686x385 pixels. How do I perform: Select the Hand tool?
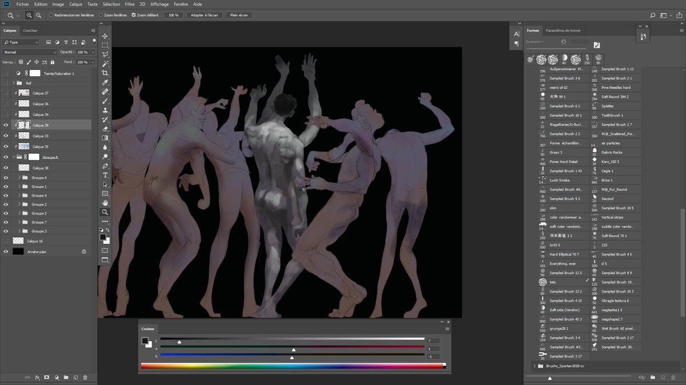click(x=105, y=202)
